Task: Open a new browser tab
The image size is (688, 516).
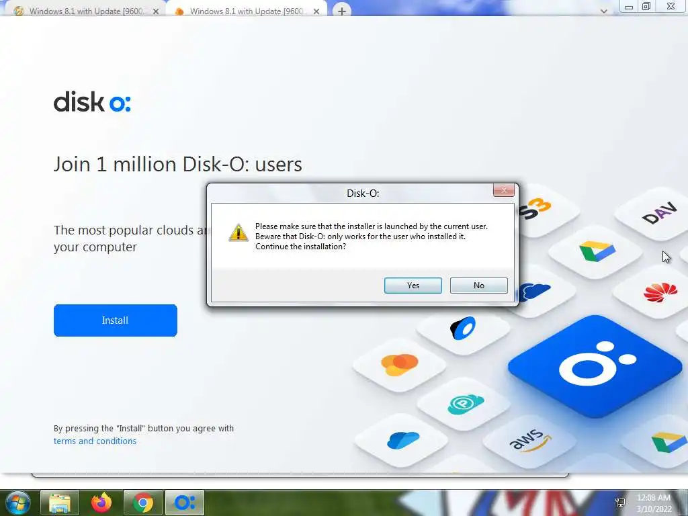Action: 342,11
